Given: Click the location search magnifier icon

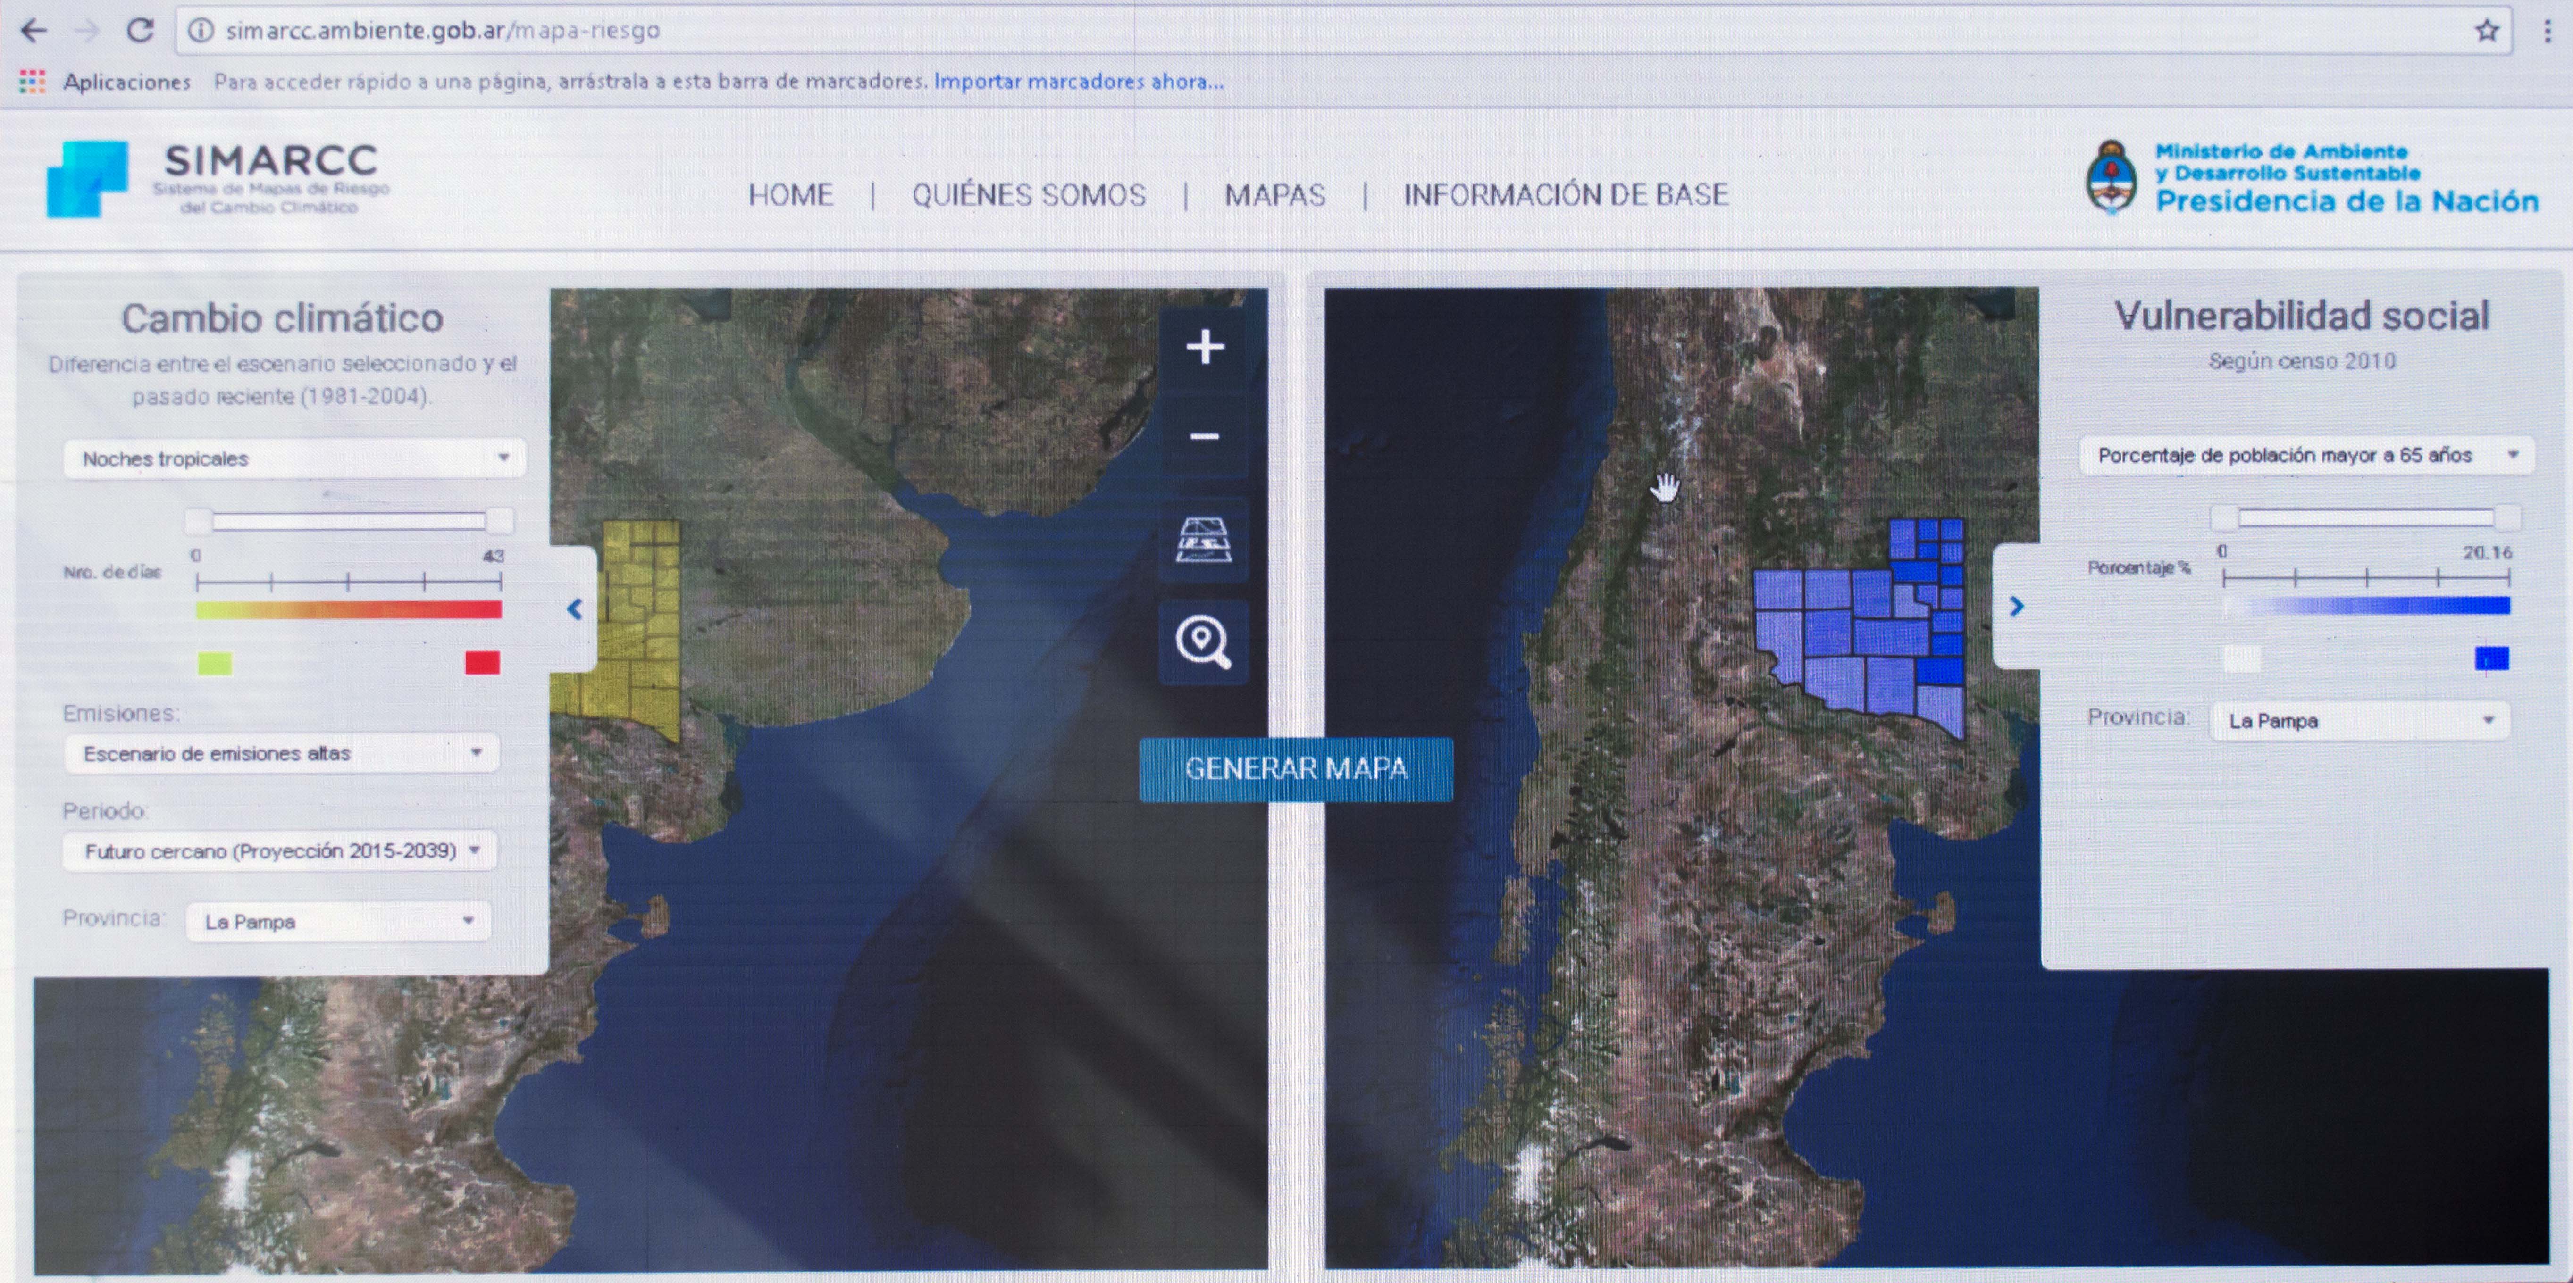Looking at the screenshot, I should tap(1204, 642).
